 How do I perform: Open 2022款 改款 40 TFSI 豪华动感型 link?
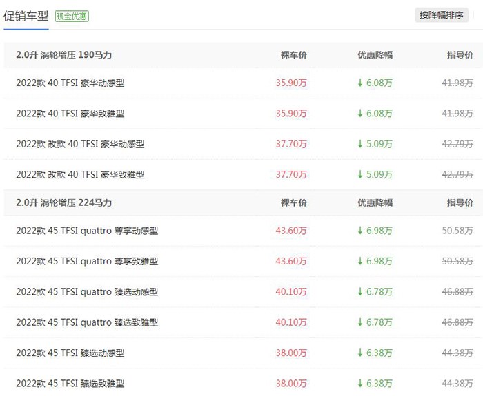click(80, 144)
